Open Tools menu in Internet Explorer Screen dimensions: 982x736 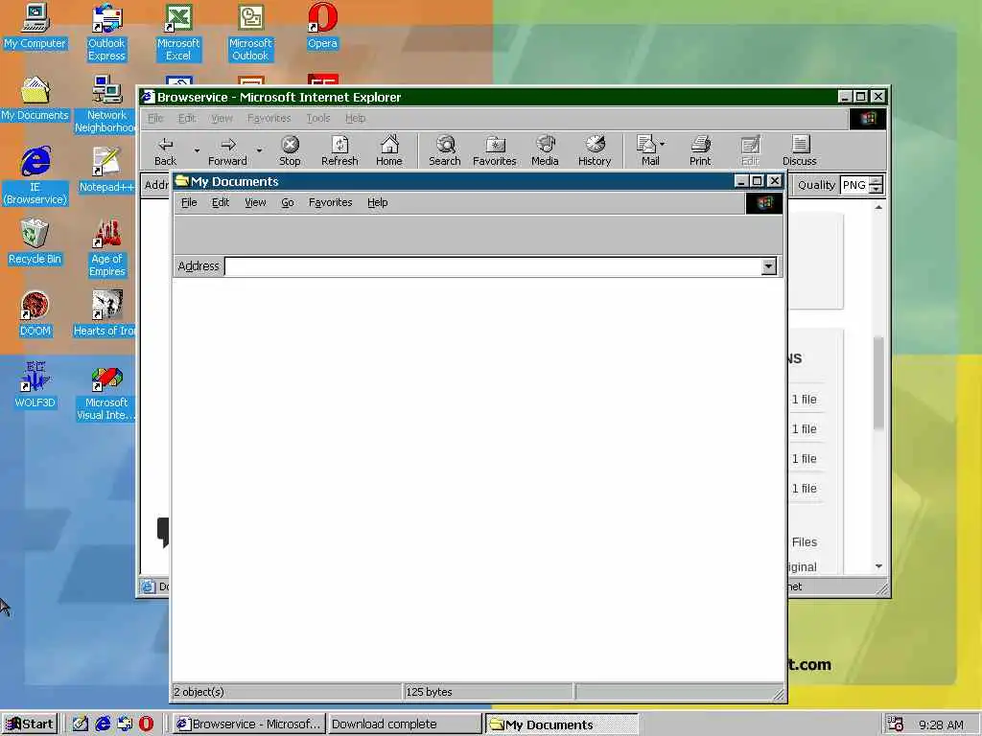click(x=318, y=118)
